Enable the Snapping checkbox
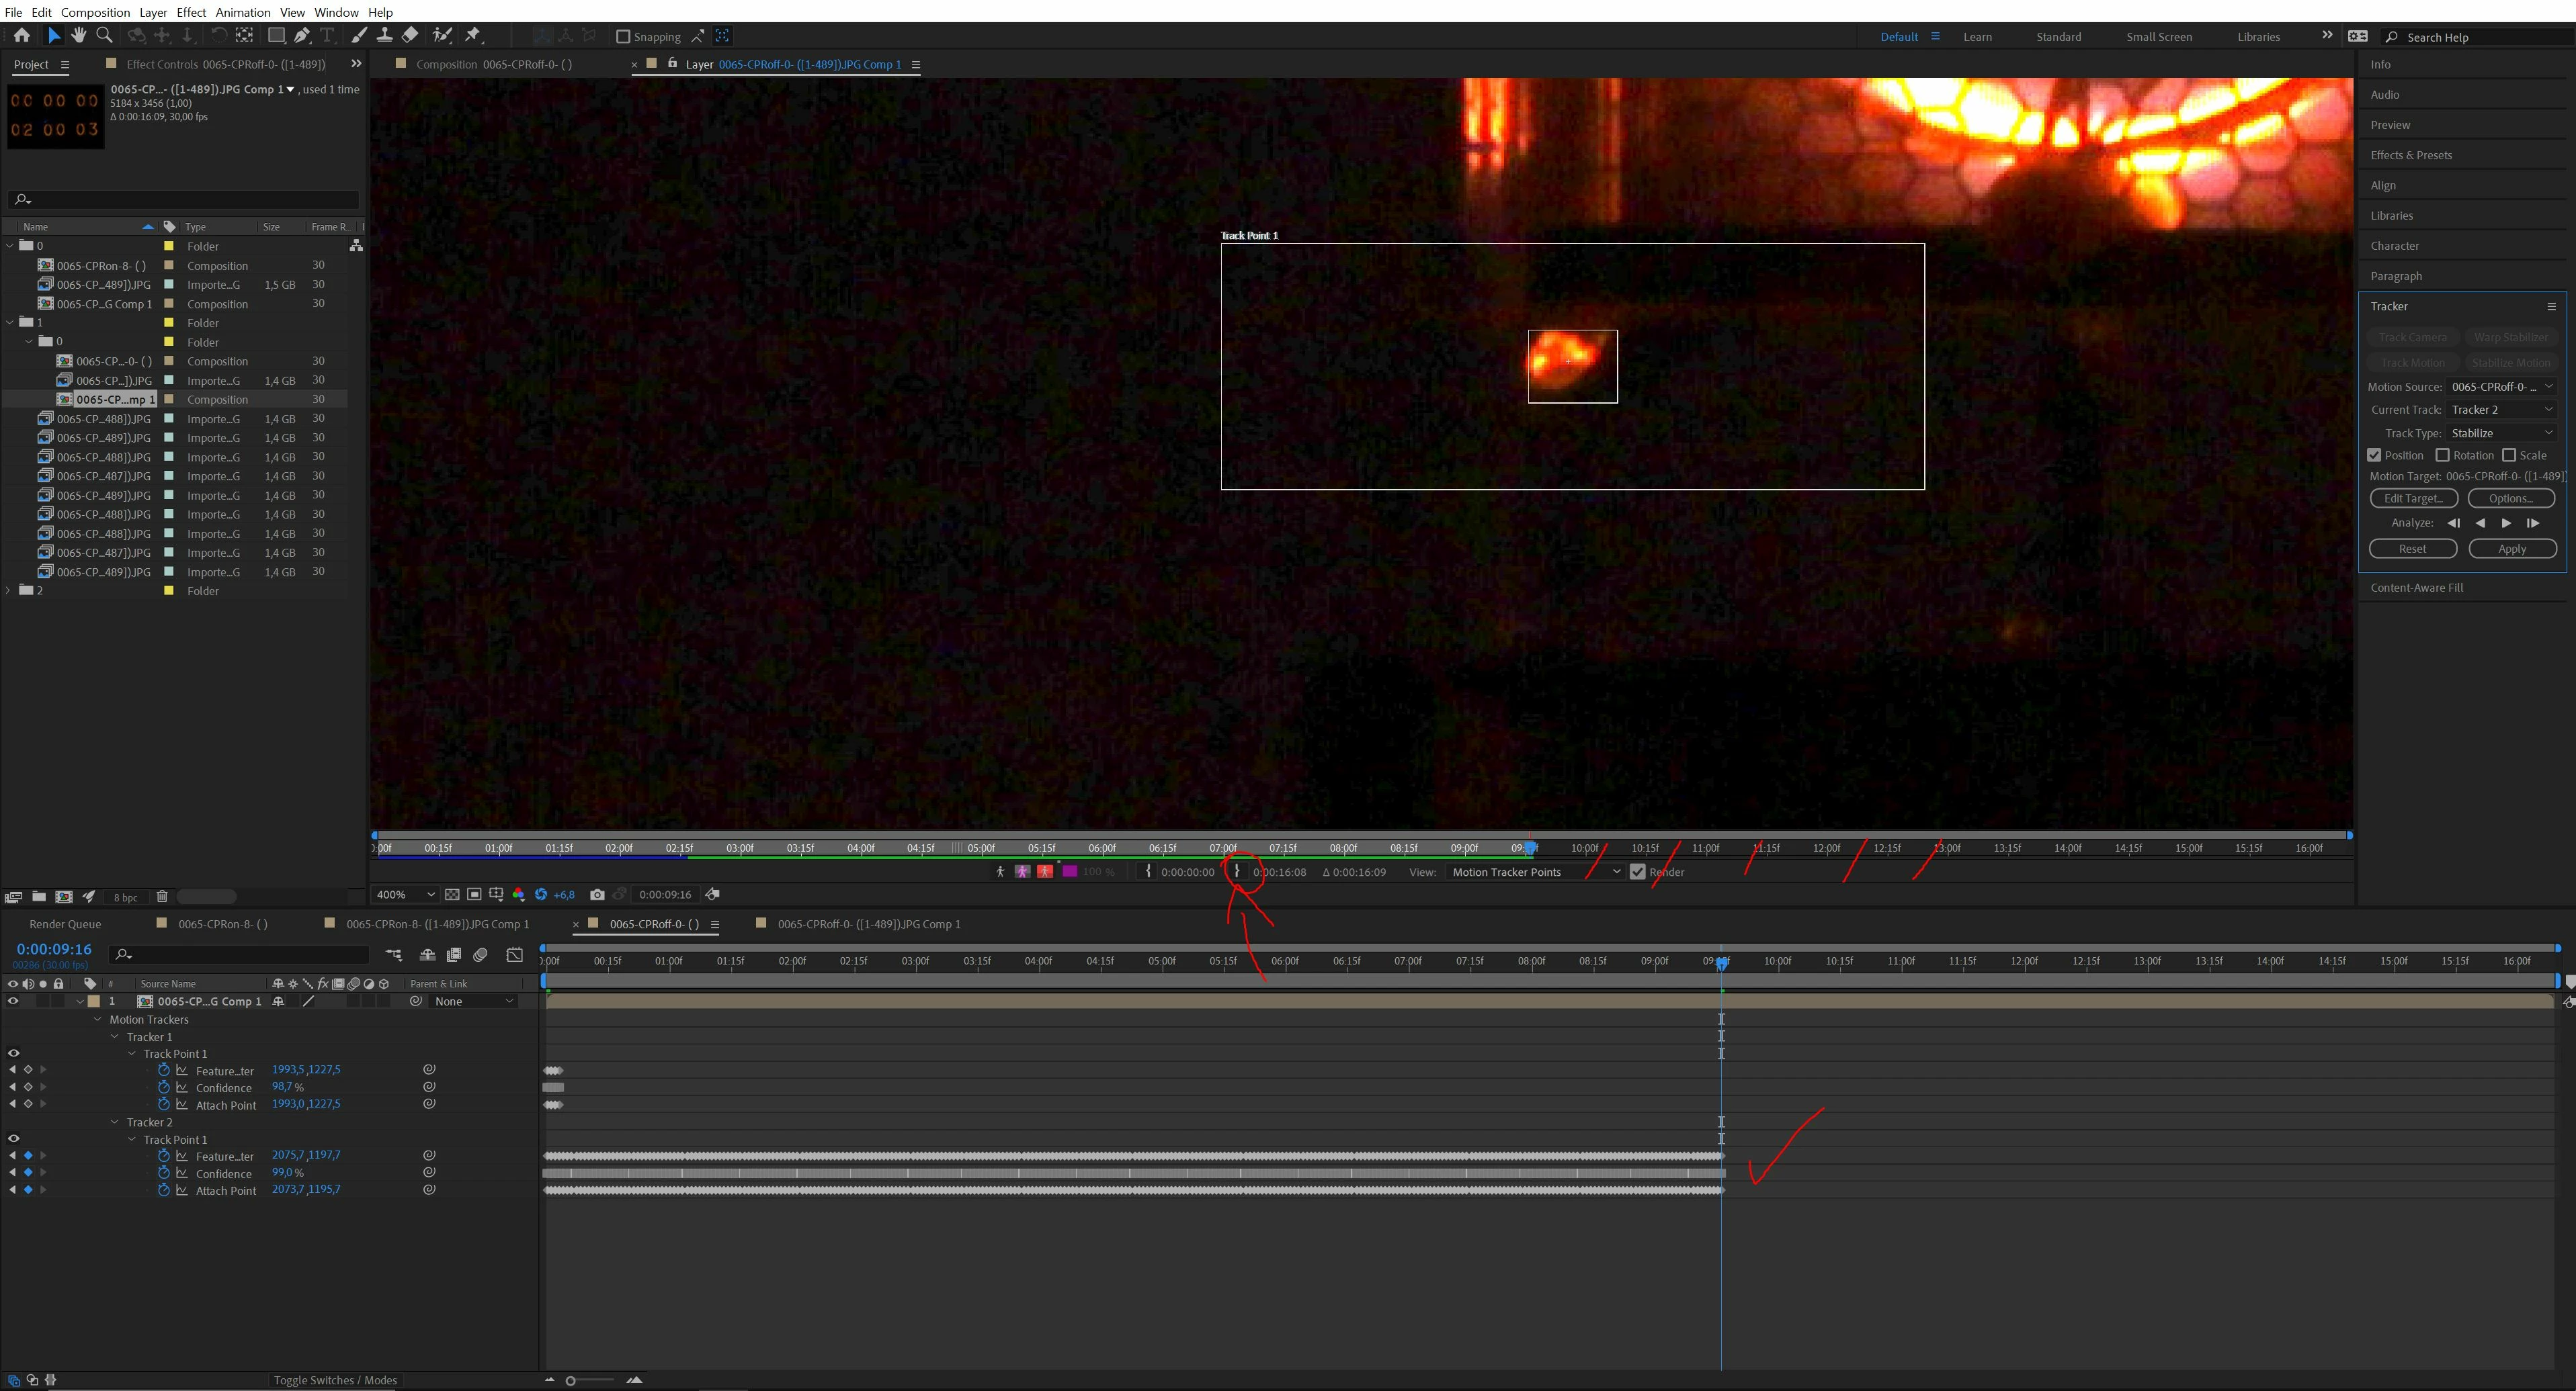 (x=623, y=37)
